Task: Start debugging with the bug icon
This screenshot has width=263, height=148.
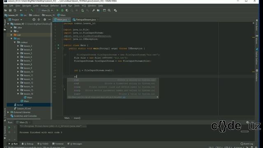Action: (62, 10)
